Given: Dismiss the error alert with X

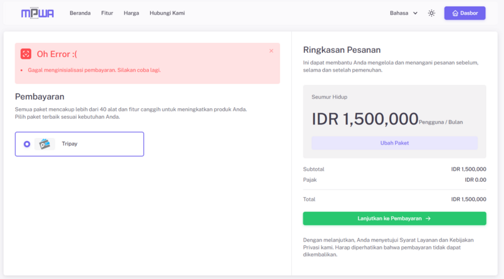Looking at the screenshot, I should click(271, 51).
